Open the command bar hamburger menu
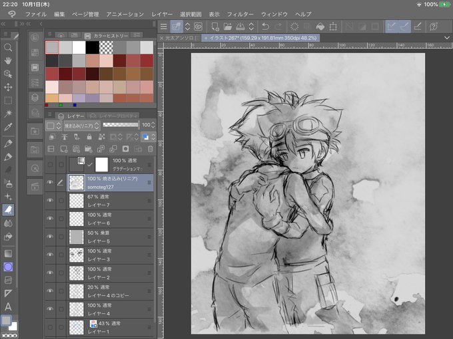The height and width of the screenshot is (339, 453). click(163, 27)
